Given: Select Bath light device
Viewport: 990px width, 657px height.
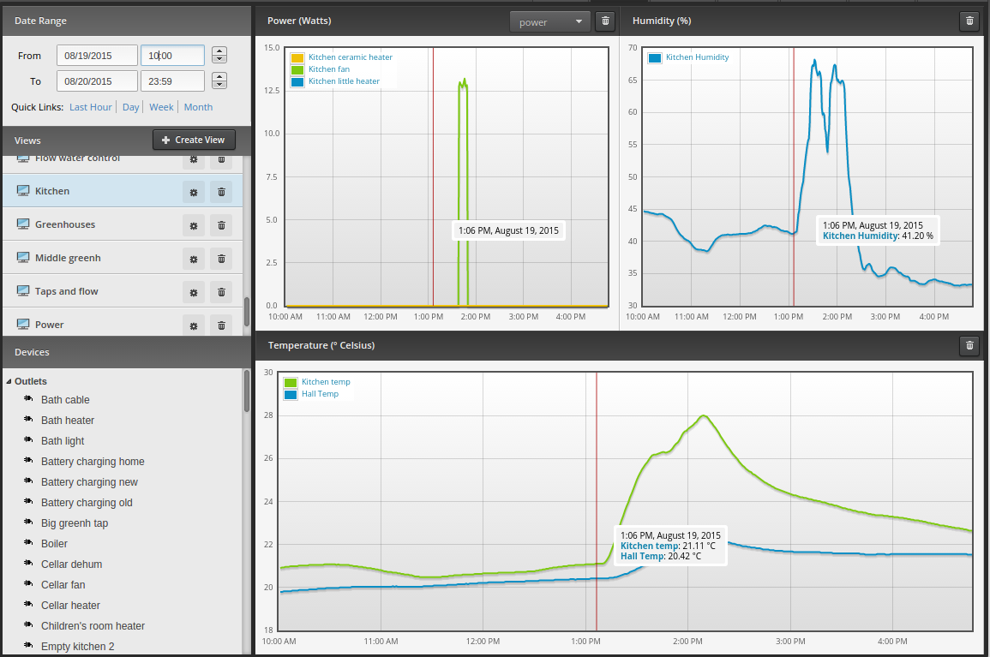Looking at the screenshot, I should click(x=63, y=440).
